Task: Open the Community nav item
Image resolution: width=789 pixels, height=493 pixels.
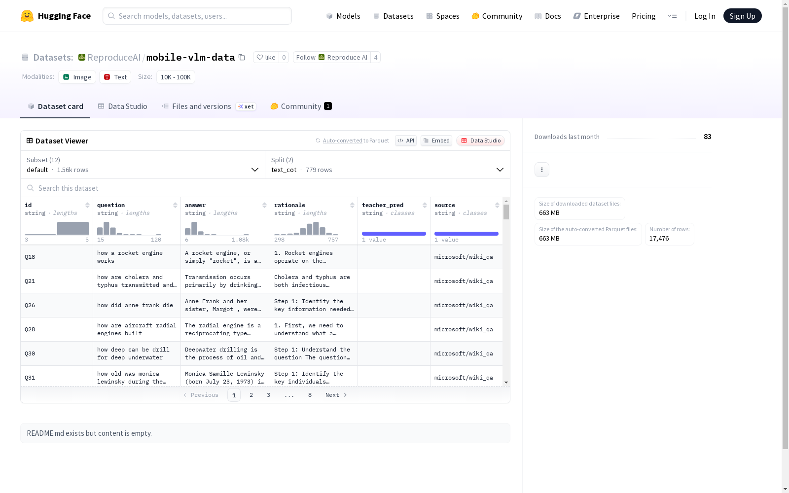Action: click(x=497, y=16)
